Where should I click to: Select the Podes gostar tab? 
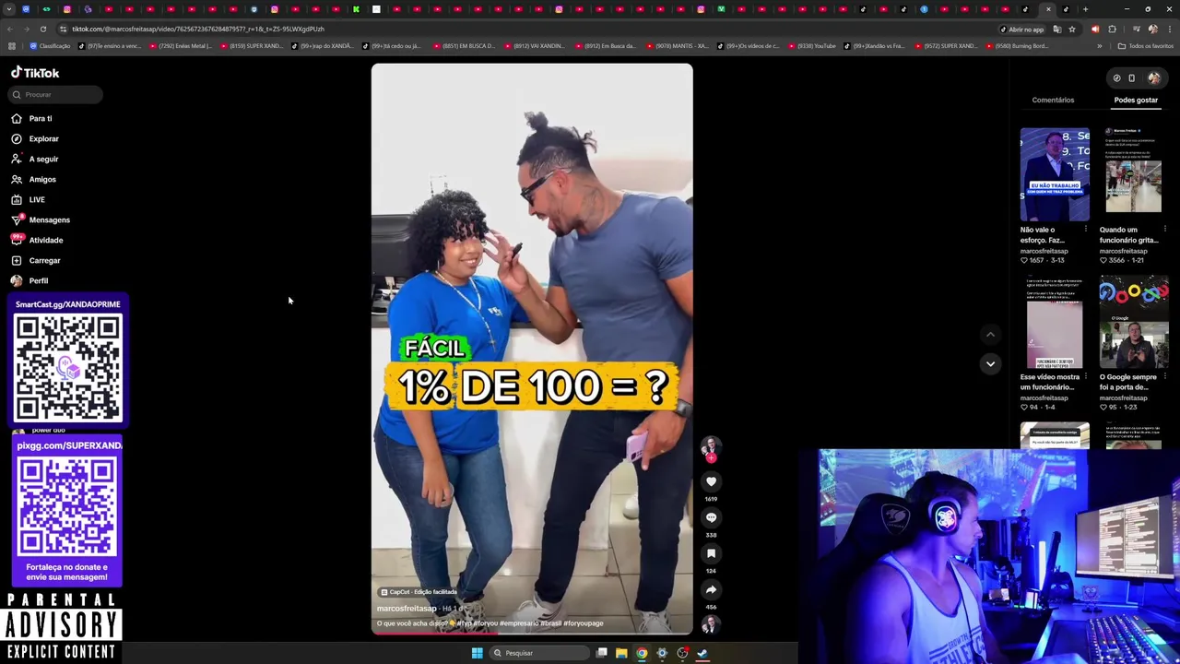click(x=1136, y=100)
